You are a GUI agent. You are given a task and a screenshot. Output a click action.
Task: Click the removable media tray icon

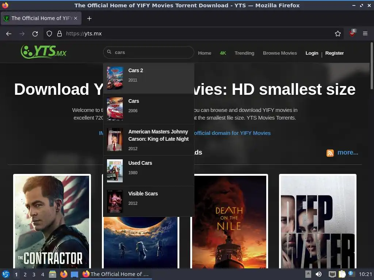point(308,274)
